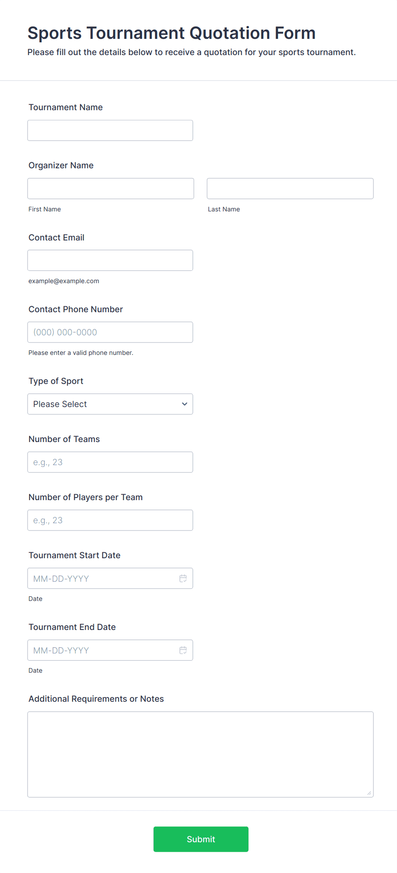Click the Type of Sport label
The image size is (397, 873).
tap(56, 381)
